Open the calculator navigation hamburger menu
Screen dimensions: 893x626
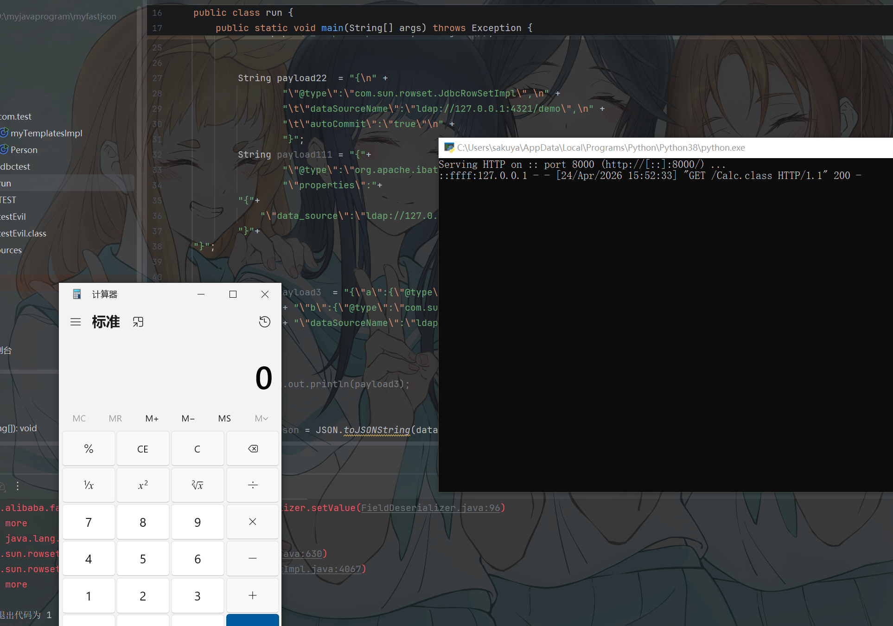76,322
